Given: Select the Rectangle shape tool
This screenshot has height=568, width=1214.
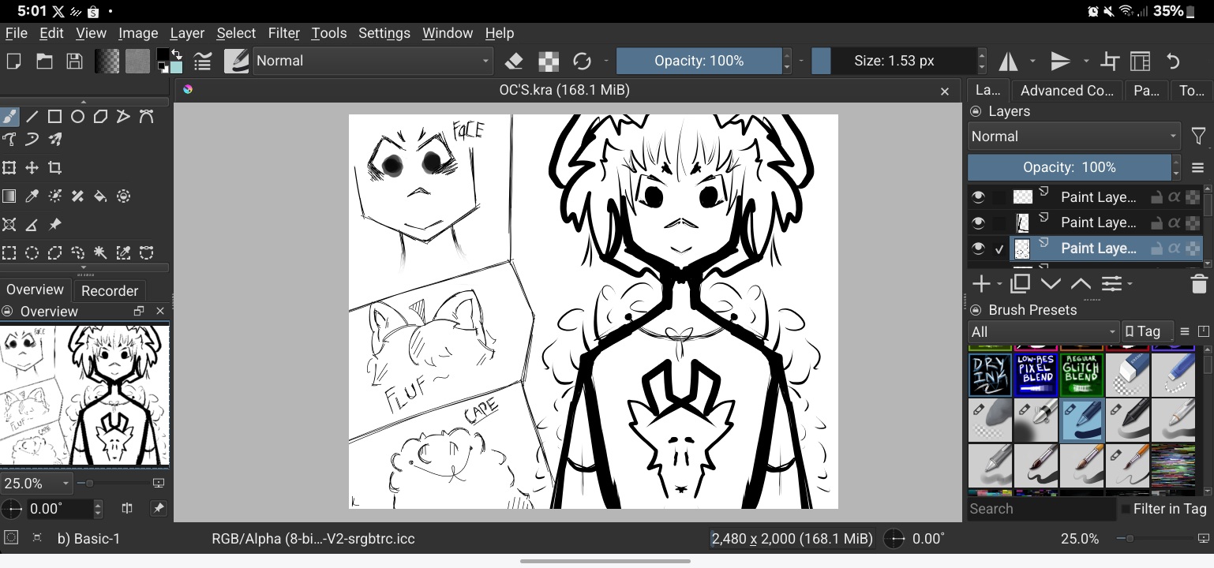Looking at the screenshot, I should coord(54,117).
